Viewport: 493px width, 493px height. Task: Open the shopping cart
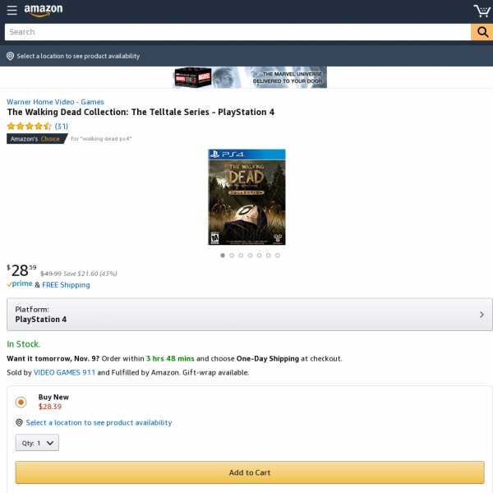pos(482,11)
